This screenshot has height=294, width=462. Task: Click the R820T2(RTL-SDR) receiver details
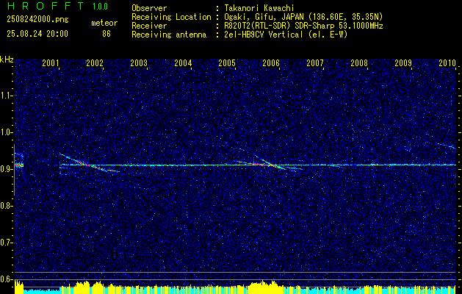(303, 26)
